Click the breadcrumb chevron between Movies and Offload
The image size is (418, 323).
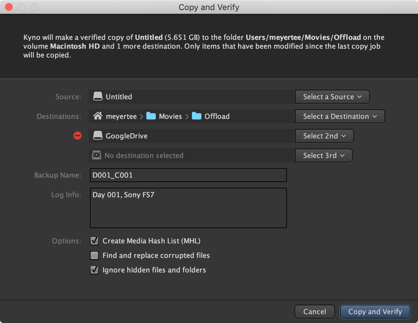pos(187,117)
